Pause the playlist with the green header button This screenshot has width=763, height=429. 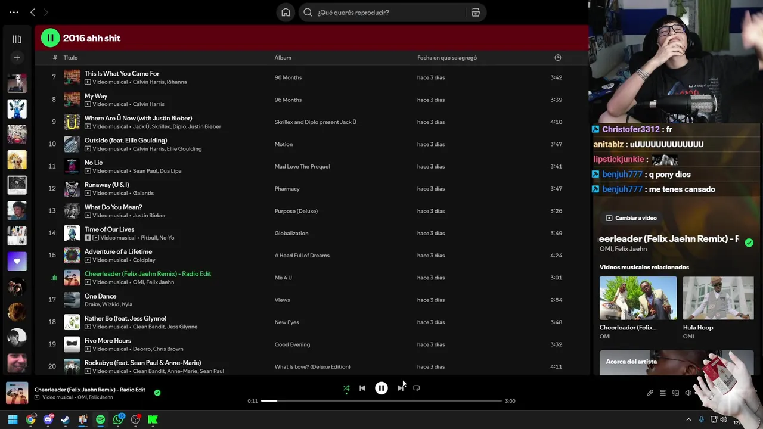50,38
